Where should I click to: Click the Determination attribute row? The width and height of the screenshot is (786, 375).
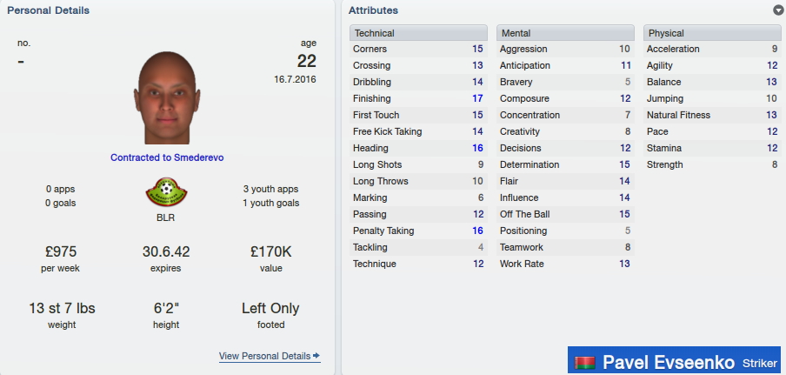coord(565,164)
